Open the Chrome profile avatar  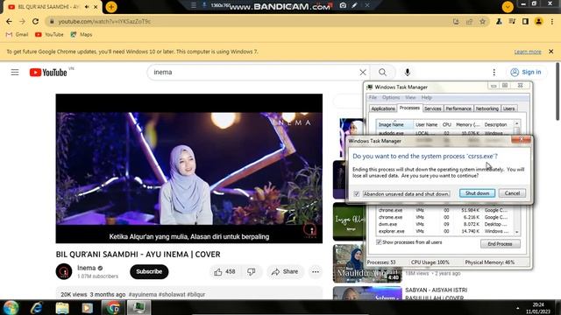tap(538, 21)
